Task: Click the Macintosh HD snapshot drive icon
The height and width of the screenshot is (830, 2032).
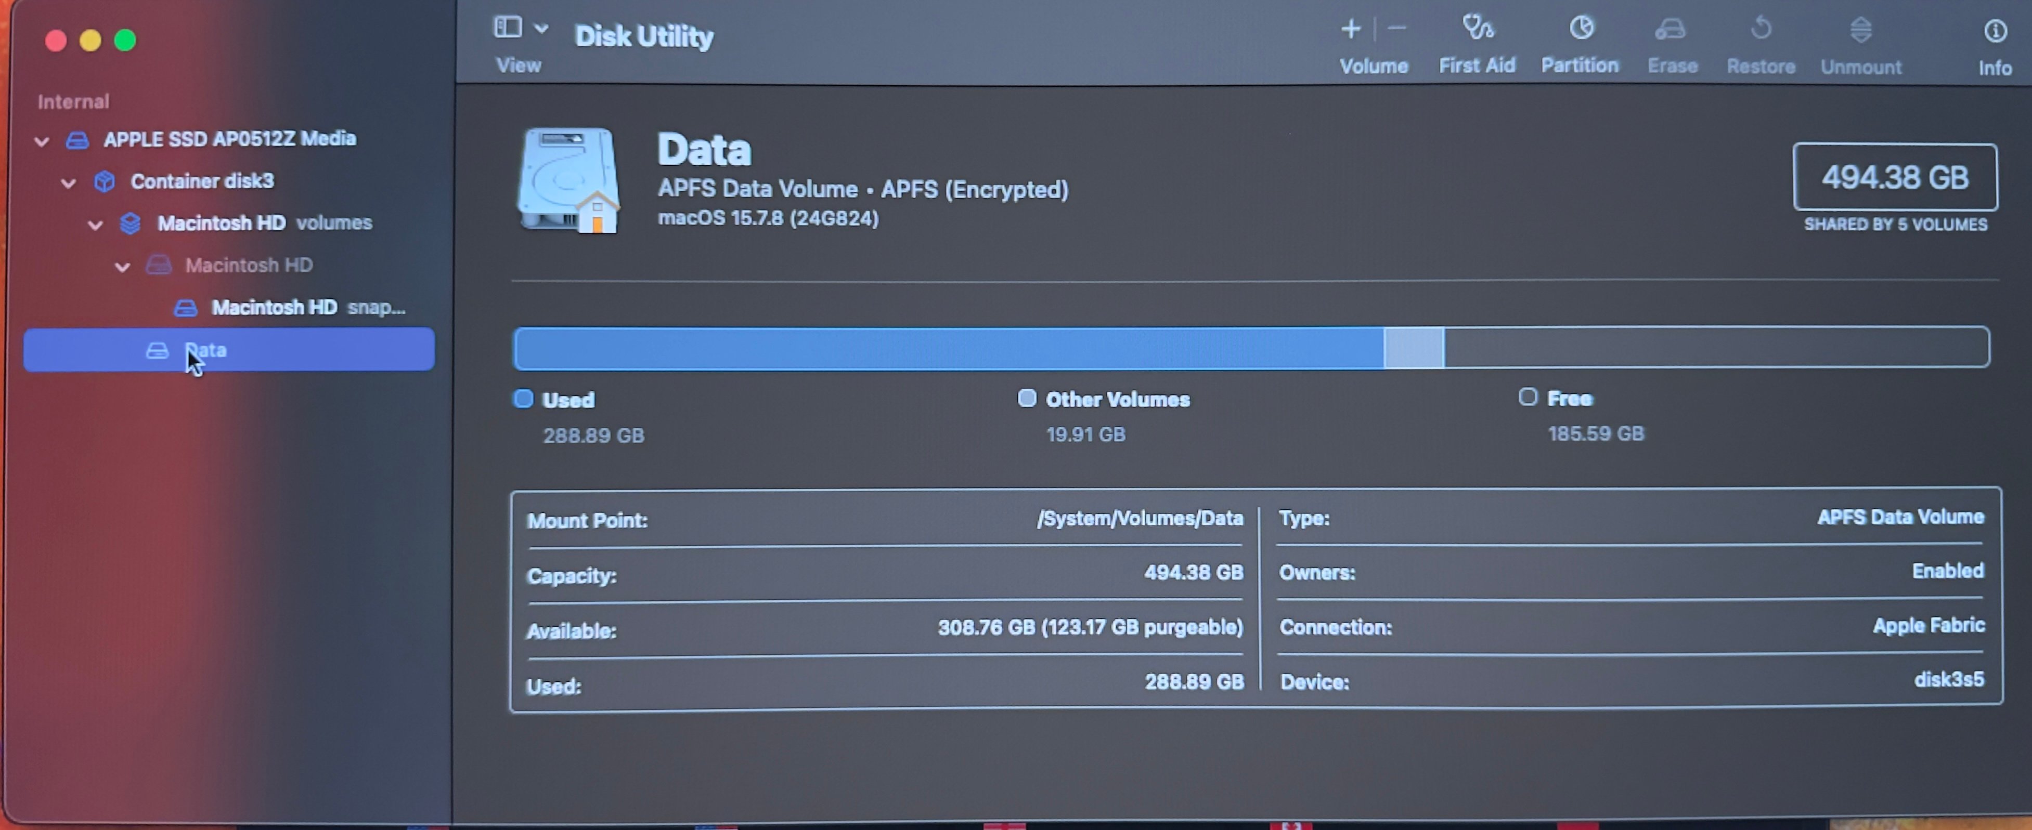Action: click(x=185, y=307)
